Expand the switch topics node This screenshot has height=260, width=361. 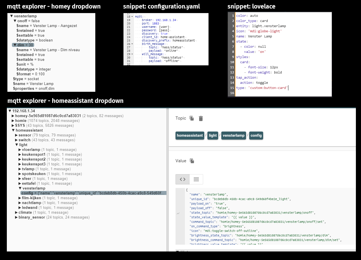click(x=16, y=140)
